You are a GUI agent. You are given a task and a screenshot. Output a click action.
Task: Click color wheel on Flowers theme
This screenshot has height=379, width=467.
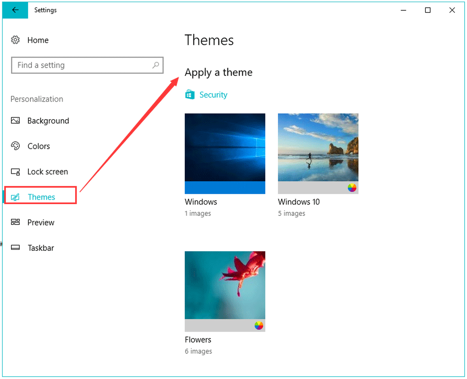coord(259,326)
